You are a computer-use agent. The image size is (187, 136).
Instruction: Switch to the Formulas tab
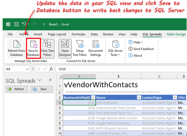[78, 34]
